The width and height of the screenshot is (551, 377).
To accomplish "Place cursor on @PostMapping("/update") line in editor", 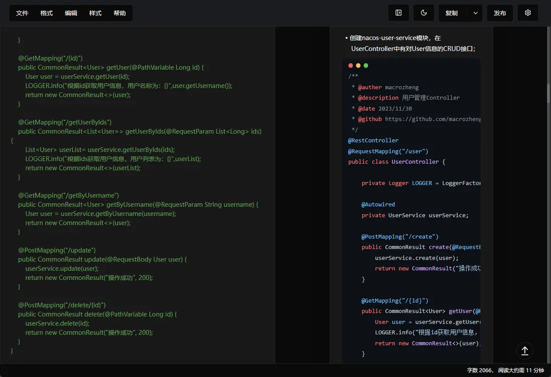I will tap(57, 250).
